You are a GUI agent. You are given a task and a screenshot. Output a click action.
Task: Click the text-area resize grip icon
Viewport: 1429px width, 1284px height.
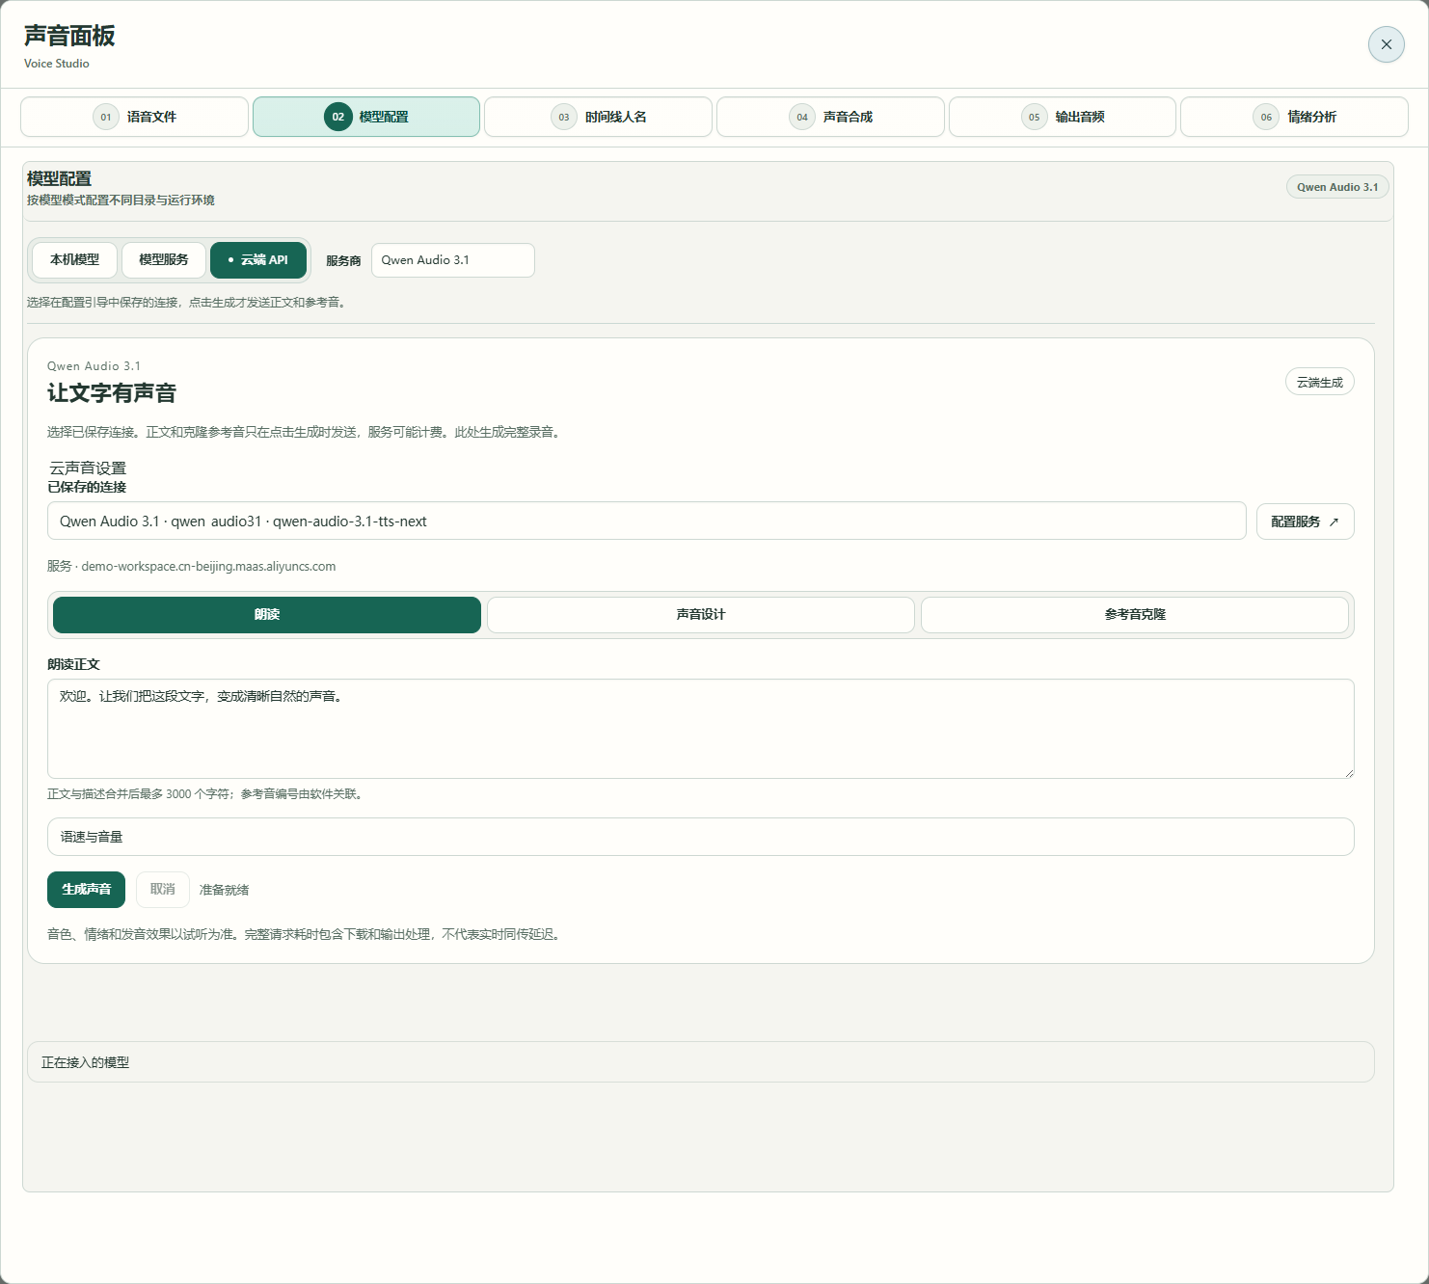tap(1348, 772)
